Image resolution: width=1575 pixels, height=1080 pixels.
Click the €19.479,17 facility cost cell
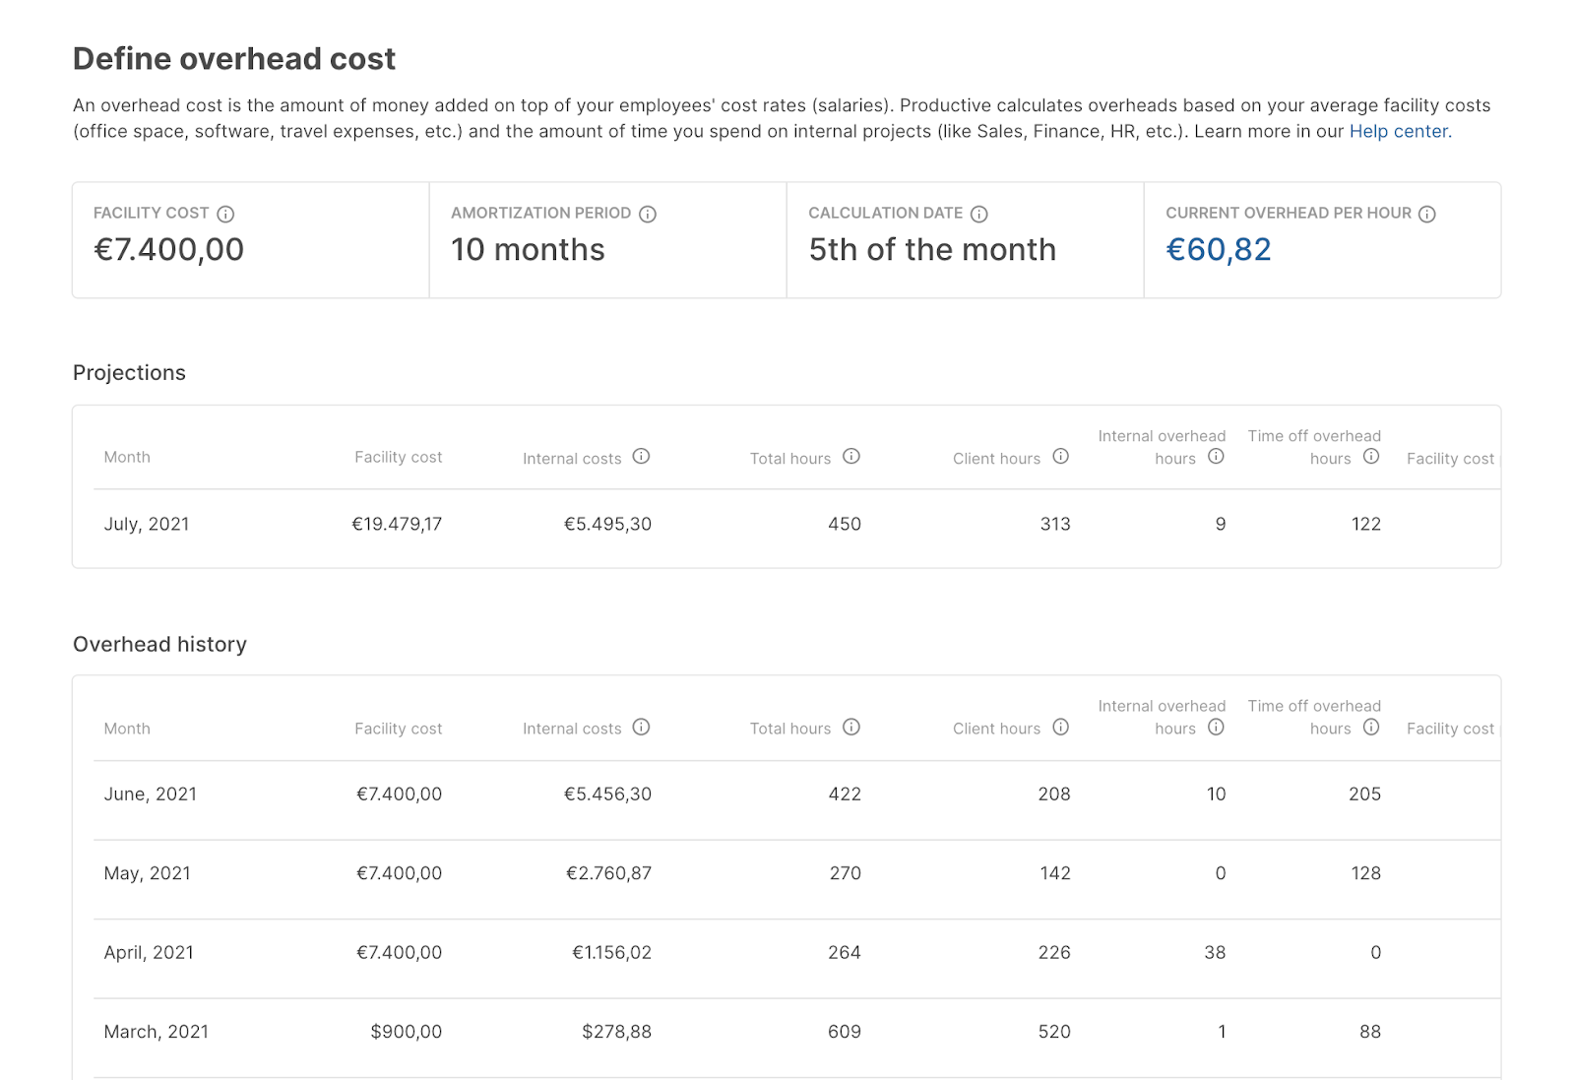tap(397, 525)
